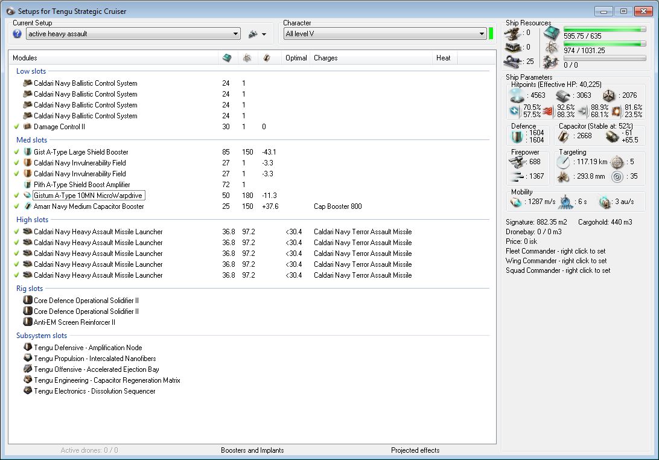Click the drone bandwidth bar for 0 / 0

[x=605, y=59]
